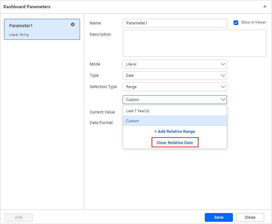Select Last 1 Year(s) from the list
This screenshot has width=272, height=224.
tap(174, 111)
